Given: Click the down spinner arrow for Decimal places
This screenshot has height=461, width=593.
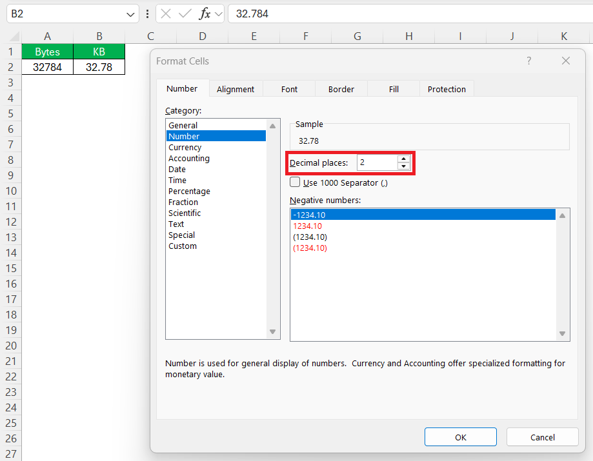Looking at the screenshot, I should point(405,166).
